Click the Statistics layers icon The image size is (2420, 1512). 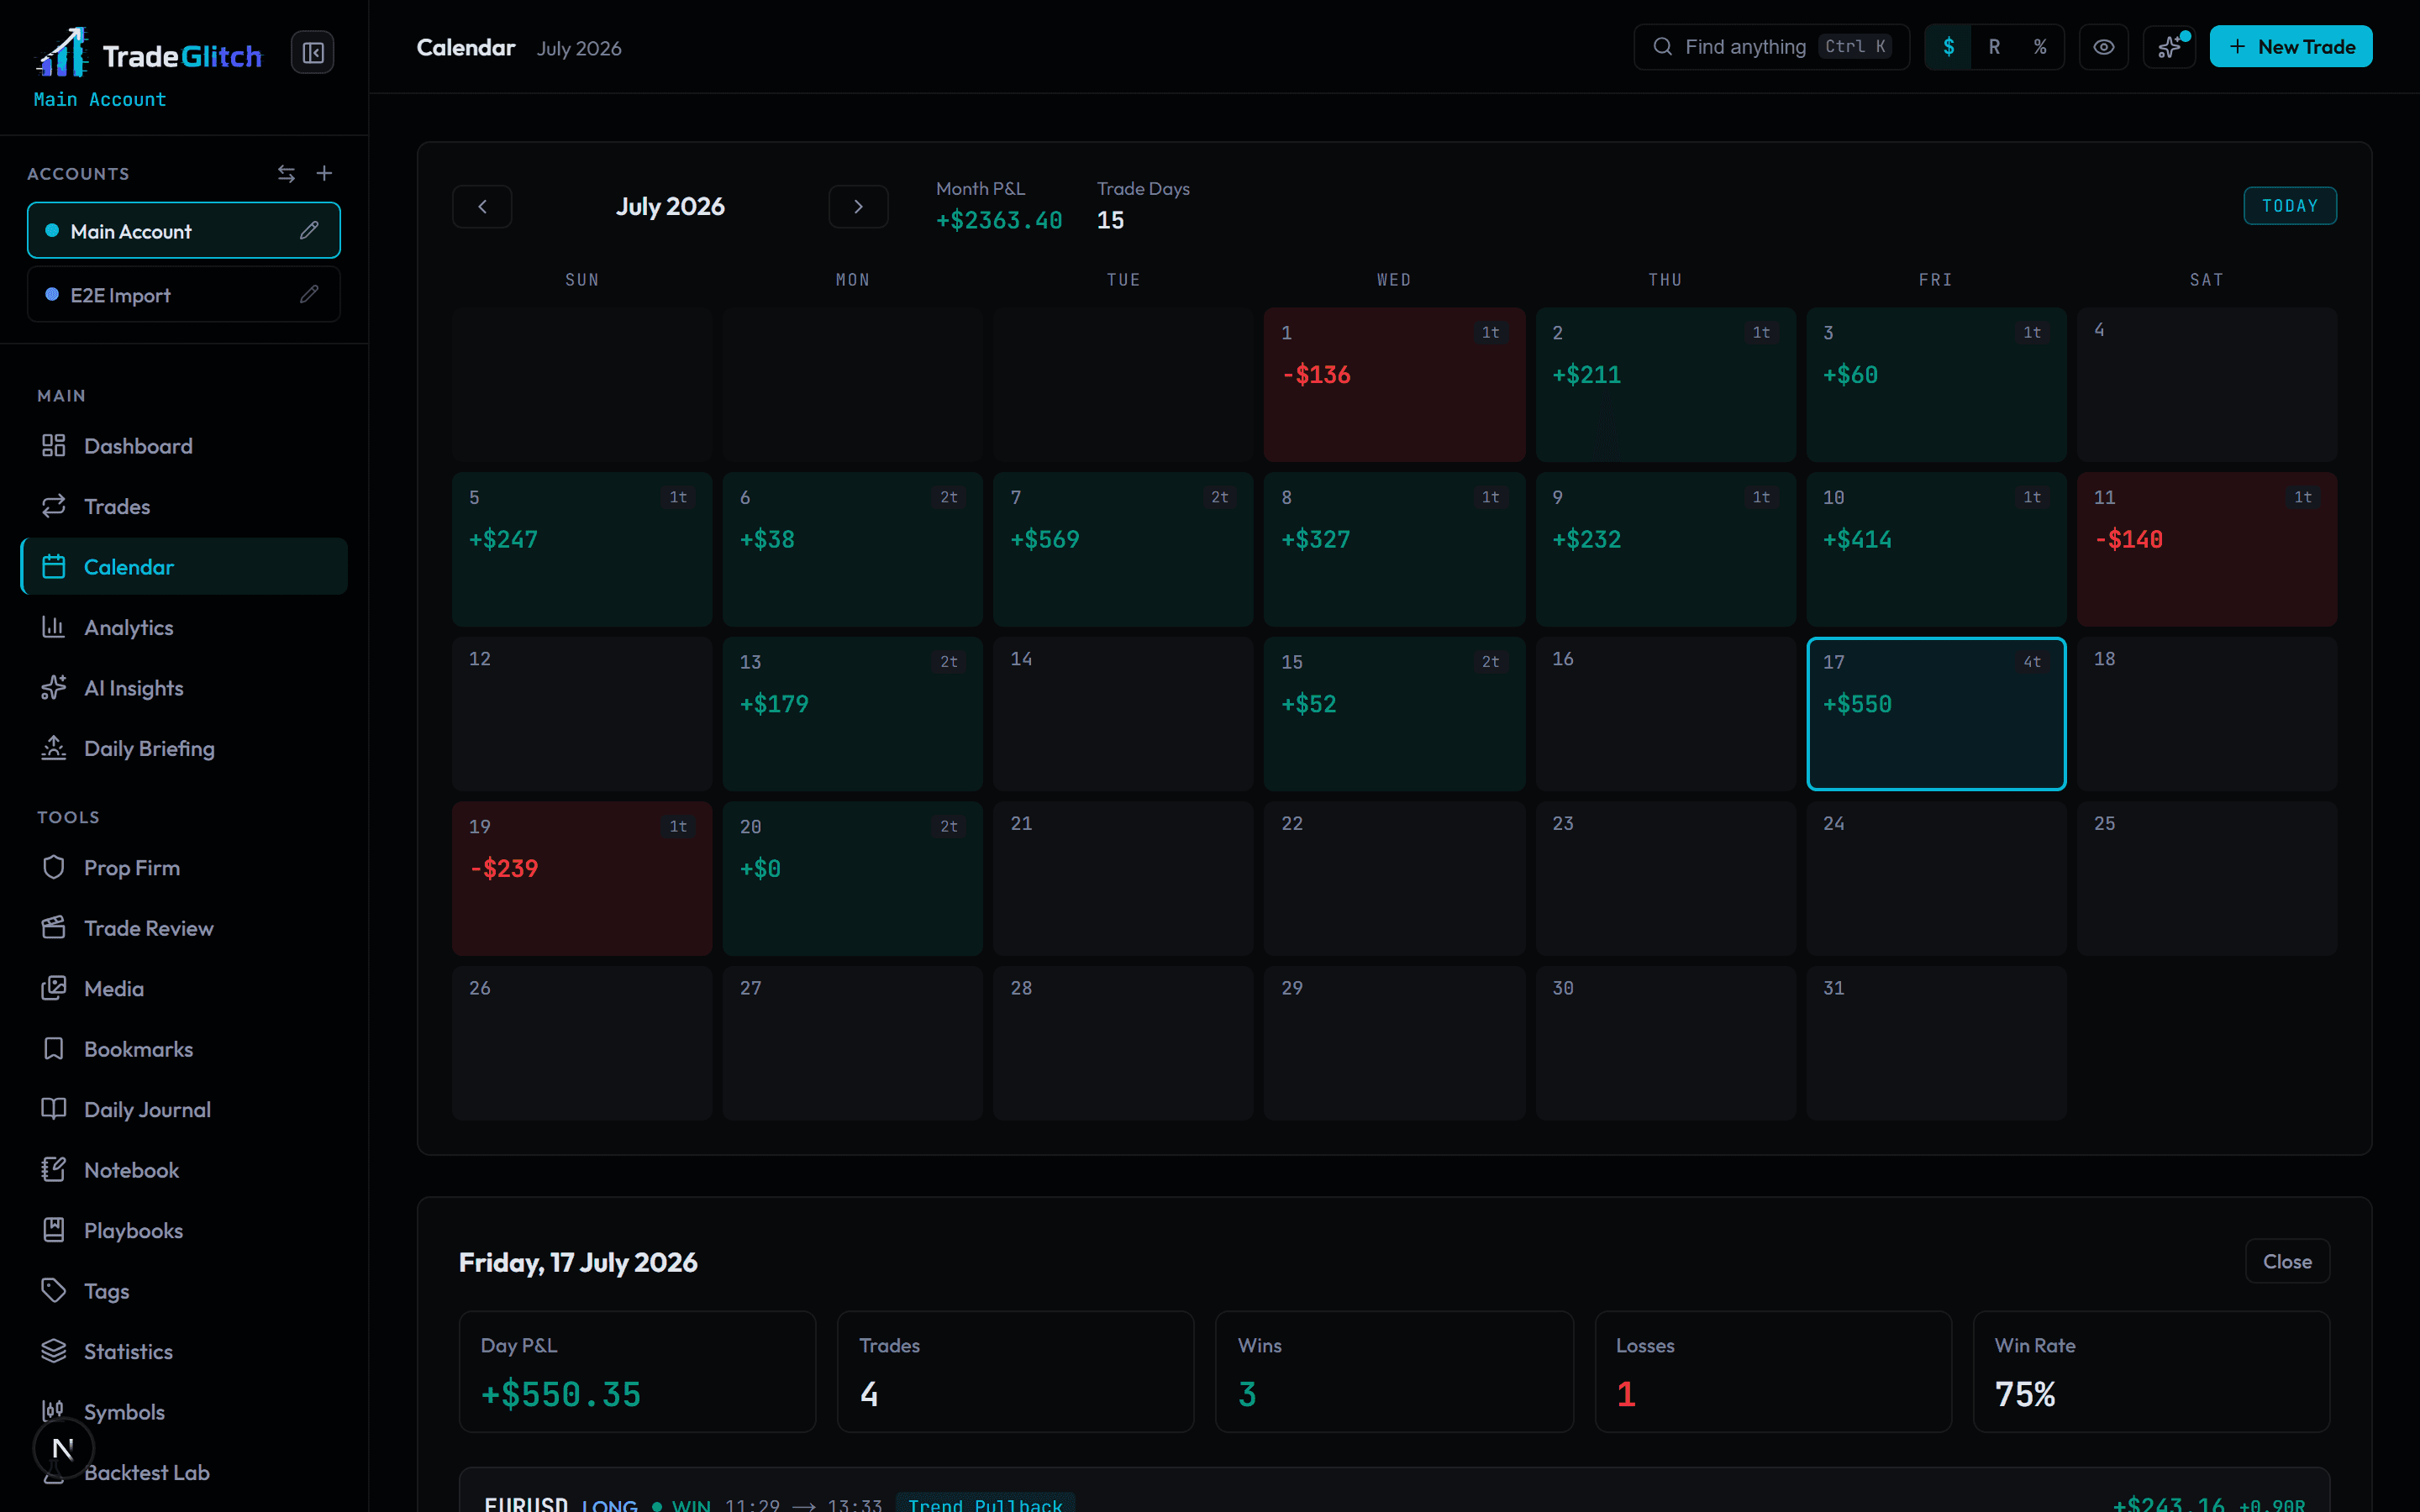tap(54, 1352)
